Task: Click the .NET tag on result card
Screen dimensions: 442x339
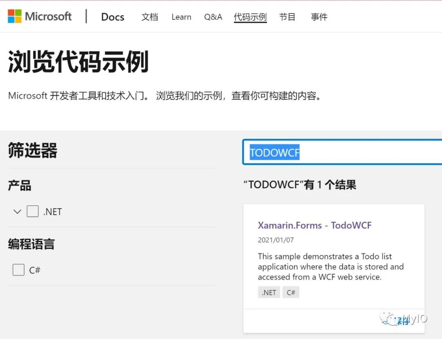Action: (269, 292)
